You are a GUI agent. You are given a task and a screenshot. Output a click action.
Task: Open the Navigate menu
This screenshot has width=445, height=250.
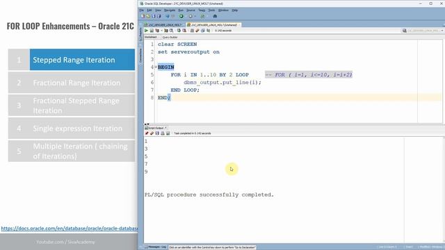(170, 10)
